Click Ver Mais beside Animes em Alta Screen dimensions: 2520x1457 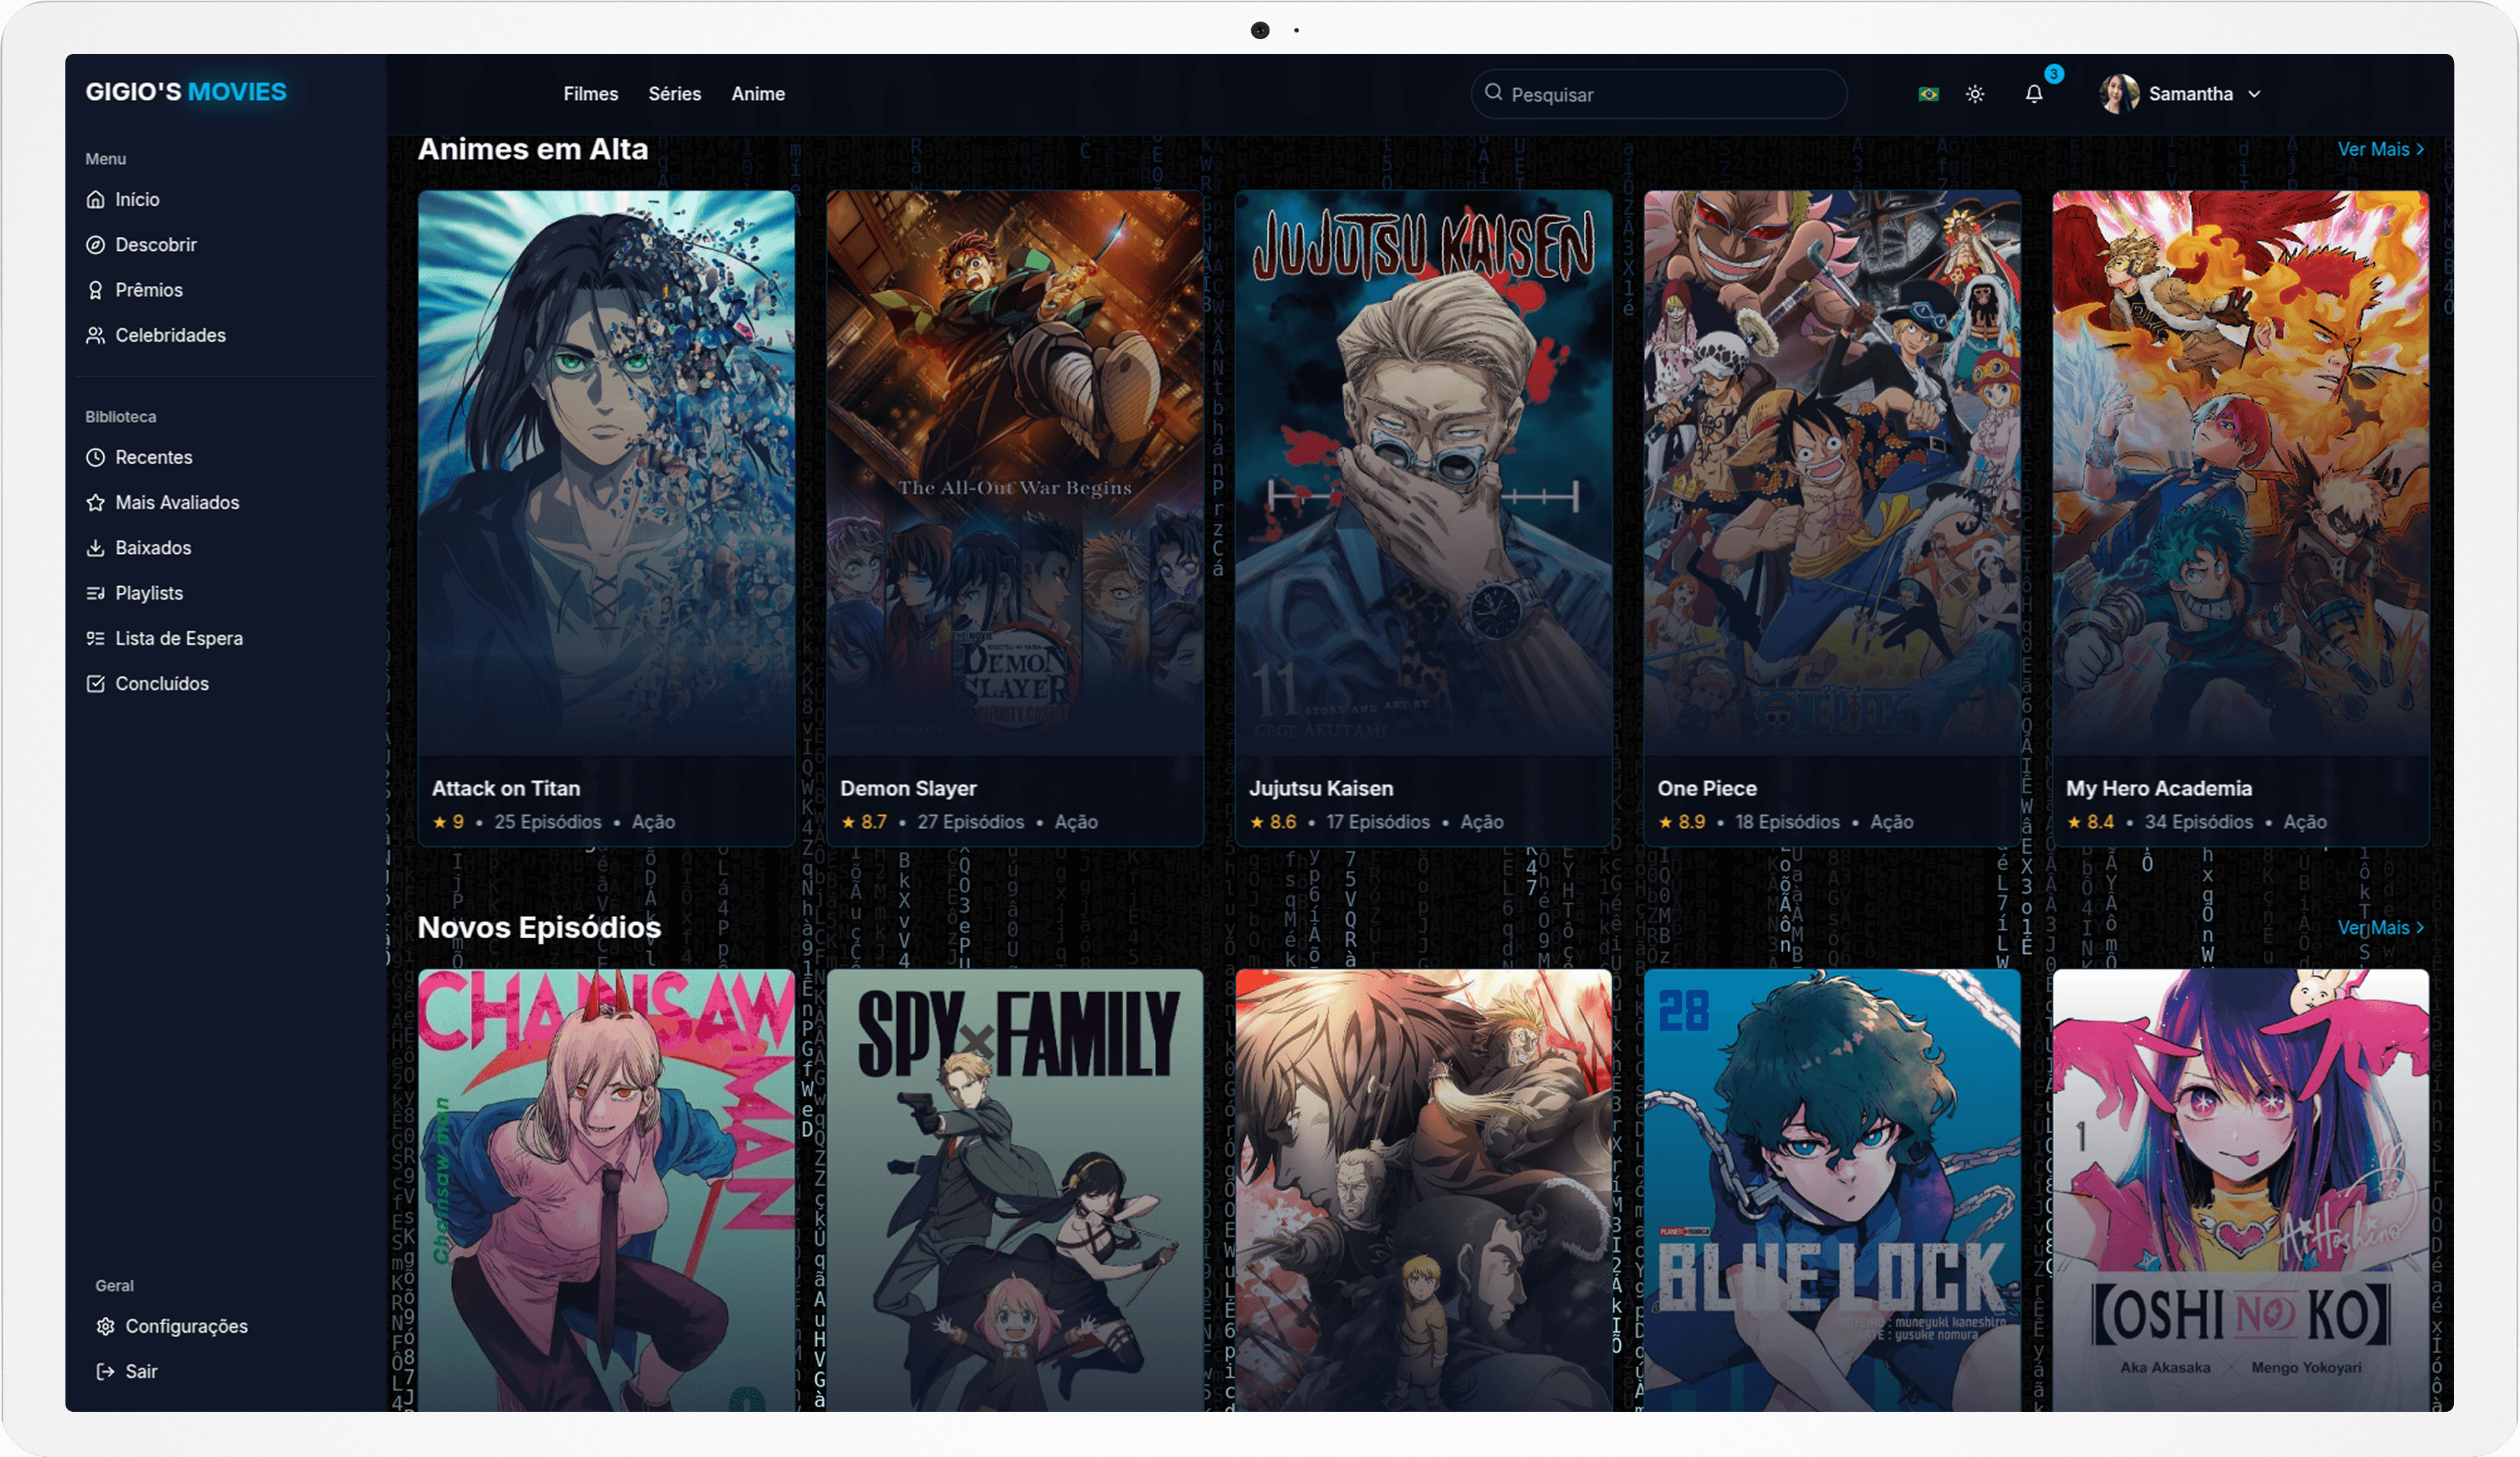(2379, 149)
